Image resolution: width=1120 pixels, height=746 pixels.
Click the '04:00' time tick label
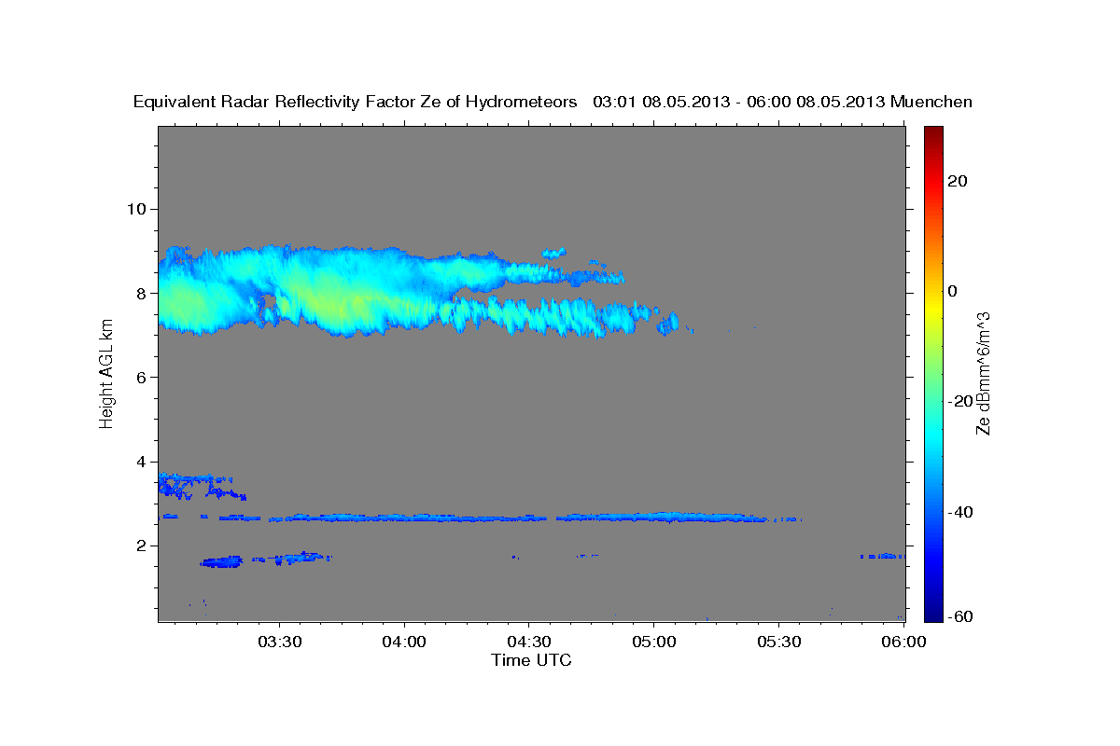[x=404, y=642]
